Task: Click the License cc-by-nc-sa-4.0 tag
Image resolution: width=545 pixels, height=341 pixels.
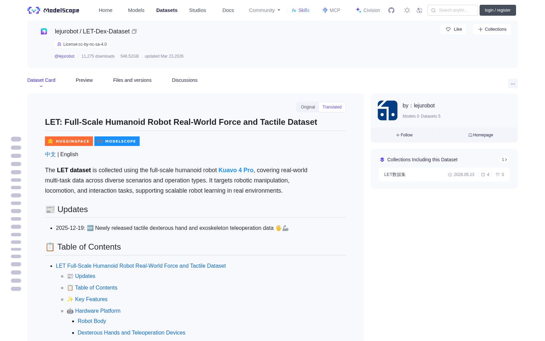Action: (x=82, y=44)
